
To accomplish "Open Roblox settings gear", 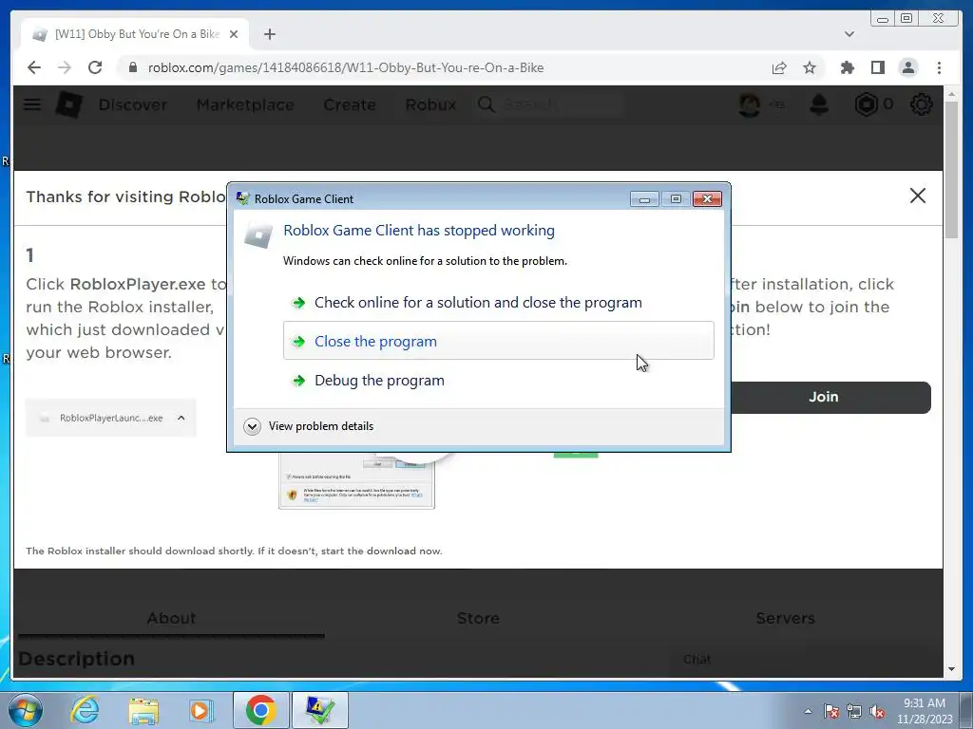I will (x=921, y=104).
